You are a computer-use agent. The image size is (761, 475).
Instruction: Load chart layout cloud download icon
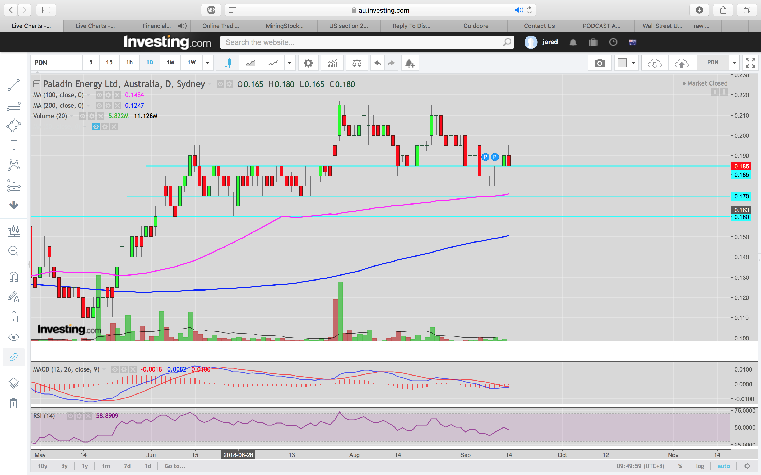point(655,63)
